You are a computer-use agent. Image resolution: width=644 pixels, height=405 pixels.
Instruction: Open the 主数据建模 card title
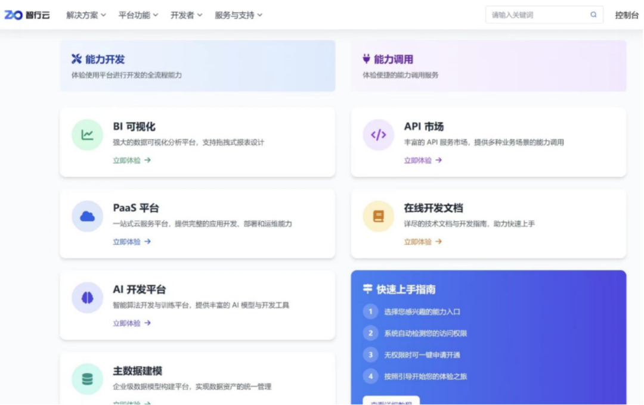coord(138,371)
